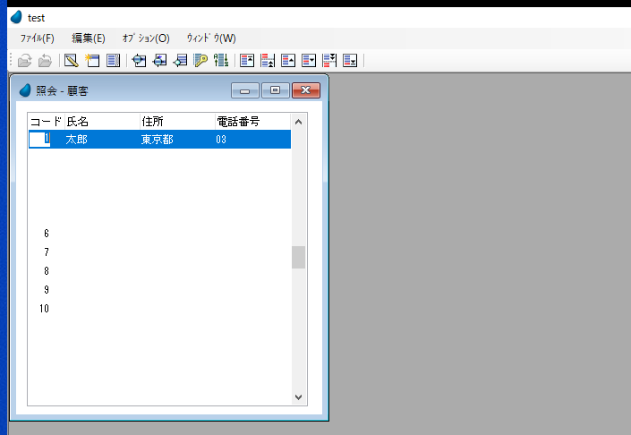Click the rightmost icon in the toolbar
This screenshot has height=435, width=631.
click(x=351, y=61)
